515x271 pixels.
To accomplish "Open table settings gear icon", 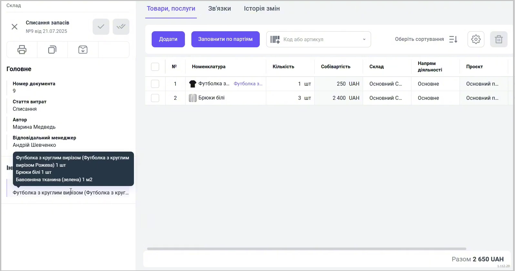I will tap(476, 39).
